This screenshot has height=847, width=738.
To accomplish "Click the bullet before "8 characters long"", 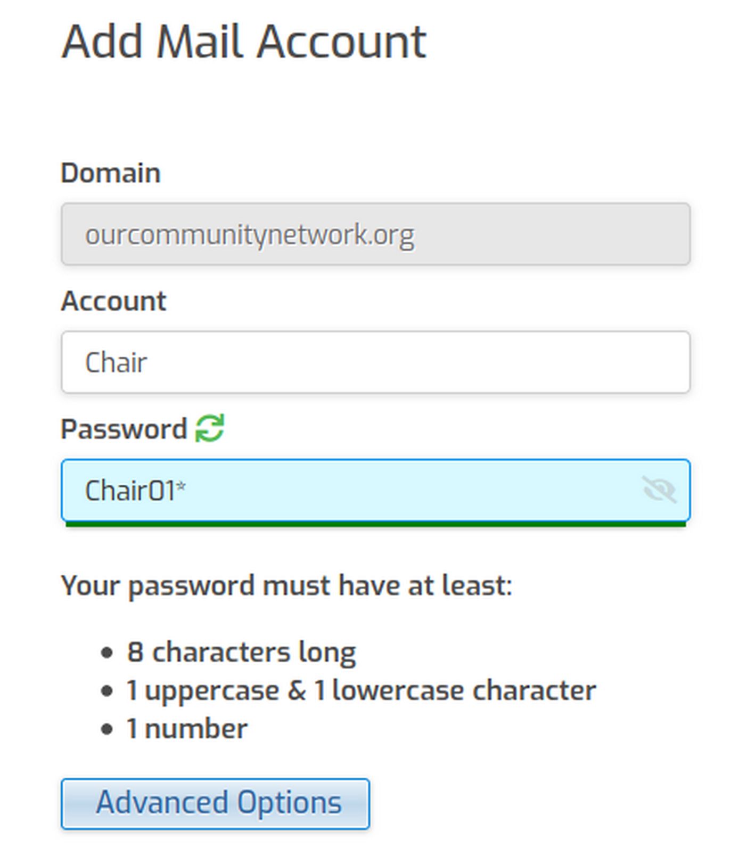I will 106,653.
